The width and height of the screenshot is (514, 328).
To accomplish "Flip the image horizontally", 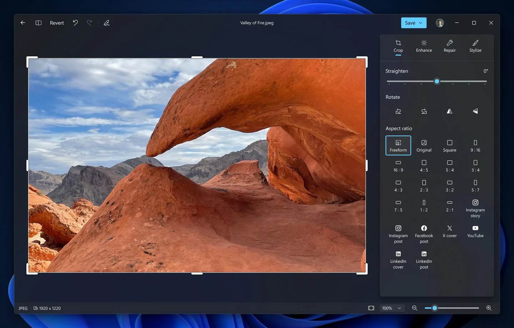I will coord(450,111).
